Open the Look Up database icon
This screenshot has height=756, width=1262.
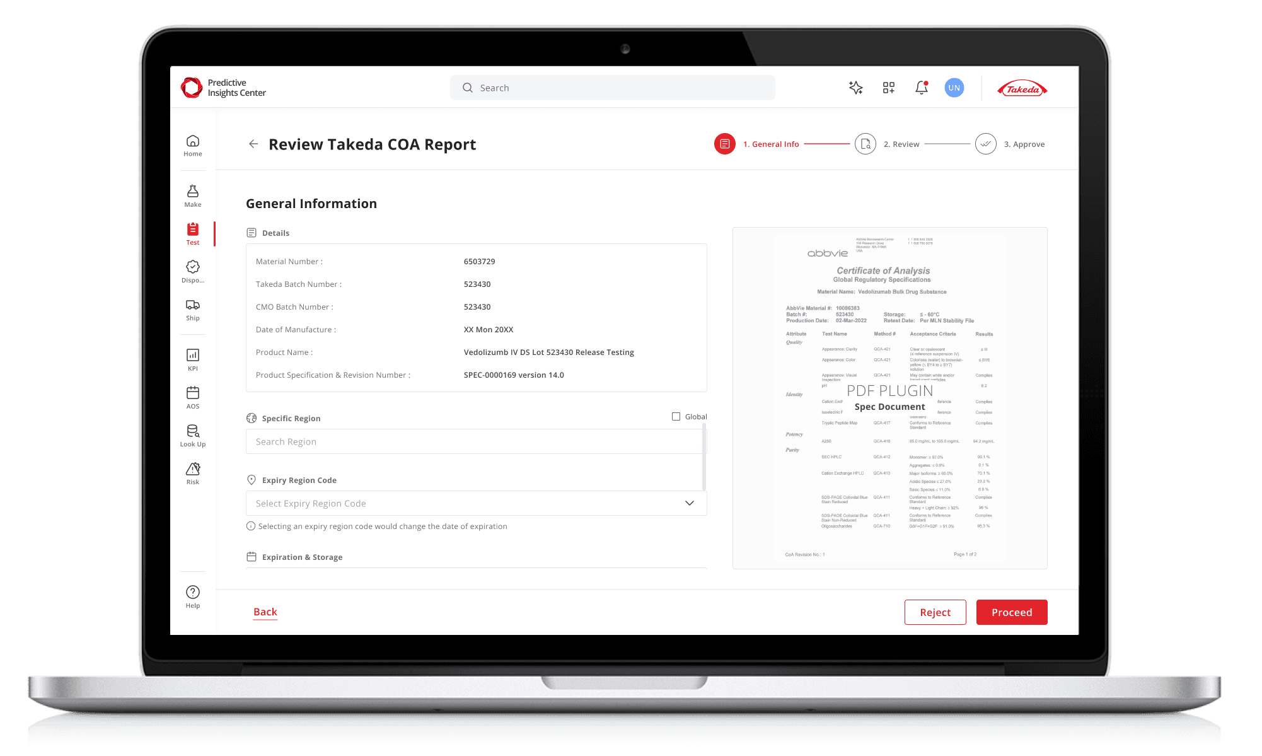tap(193, 435)
